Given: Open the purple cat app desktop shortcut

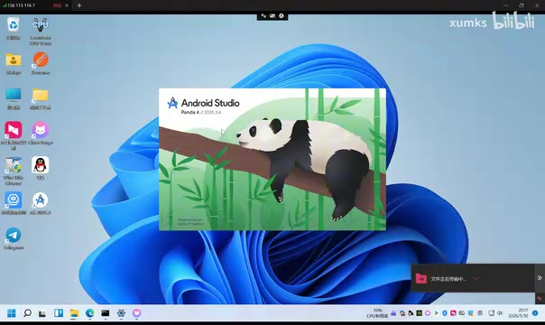Looking at the screenshot, I should pos(41,134).
